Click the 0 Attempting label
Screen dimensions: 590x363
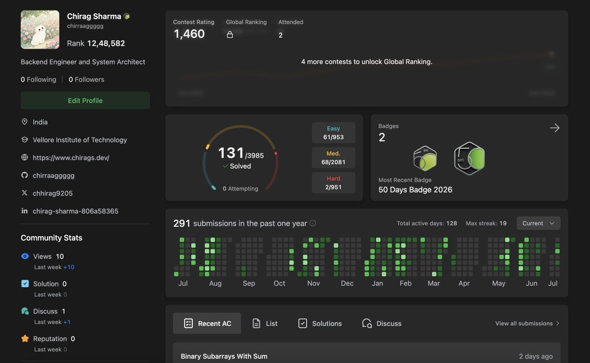point(240,189)
